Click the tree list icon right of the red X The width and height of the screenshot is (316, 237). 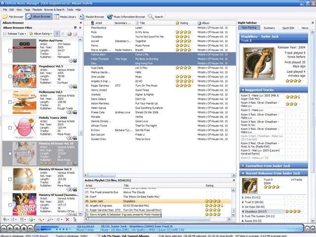coord(75,219)
